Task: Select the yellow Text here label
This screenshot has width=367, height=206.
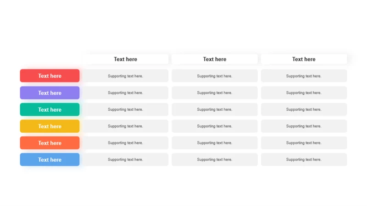Action: 50,126
